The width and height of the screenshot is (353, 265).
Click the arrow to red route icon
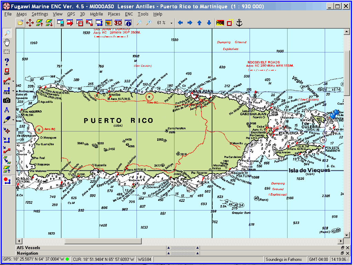pyautogui.click(x=7, y=149)
